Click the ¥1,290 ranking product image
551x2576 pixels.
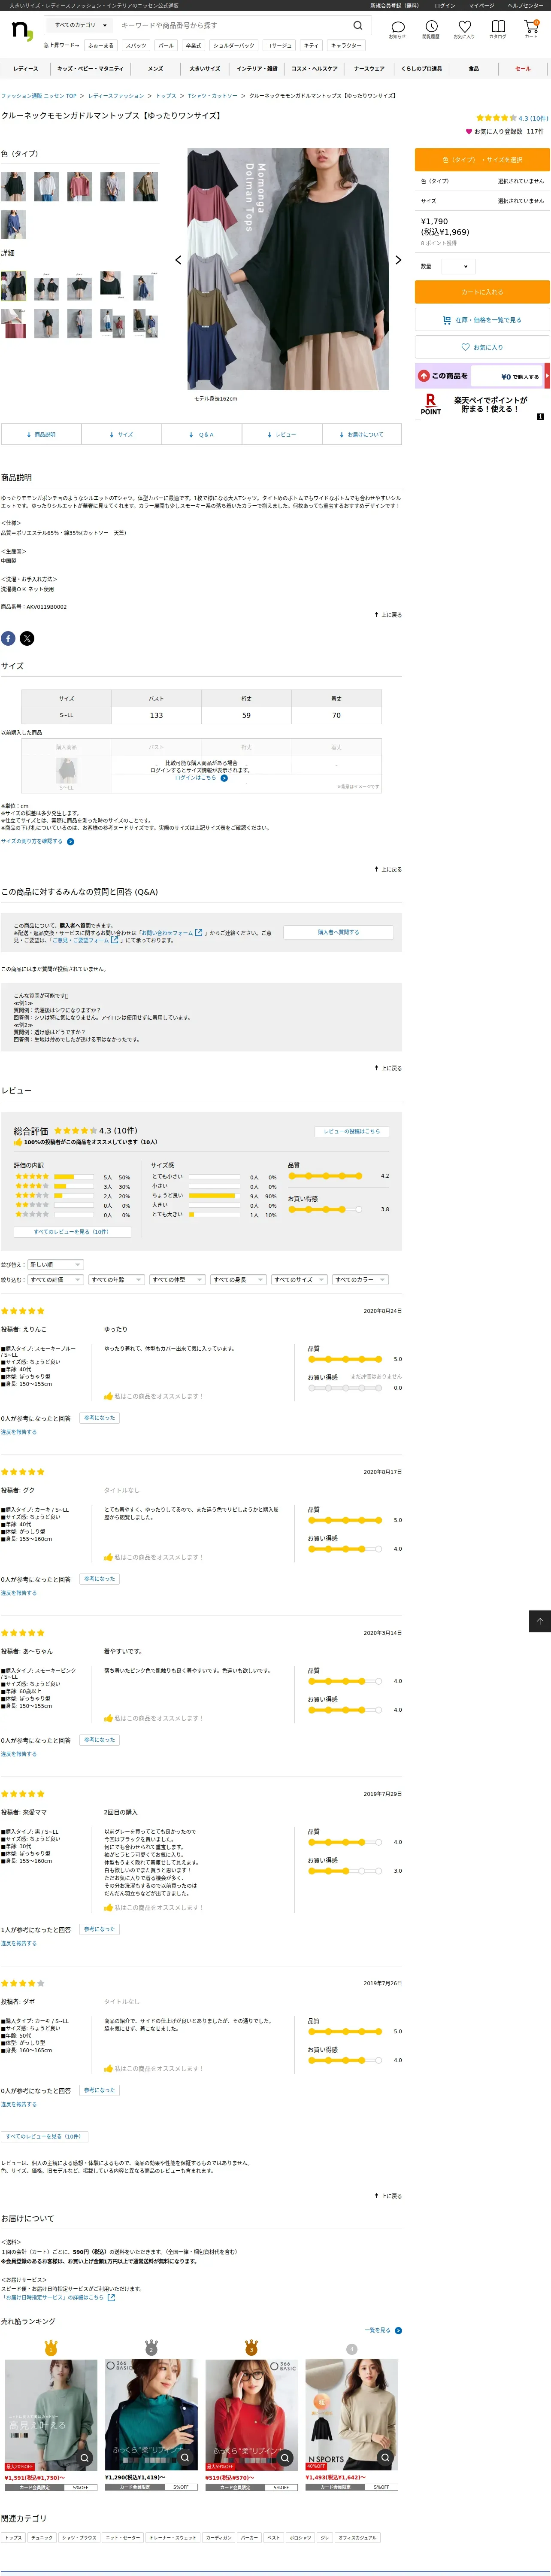(151, 2415)
